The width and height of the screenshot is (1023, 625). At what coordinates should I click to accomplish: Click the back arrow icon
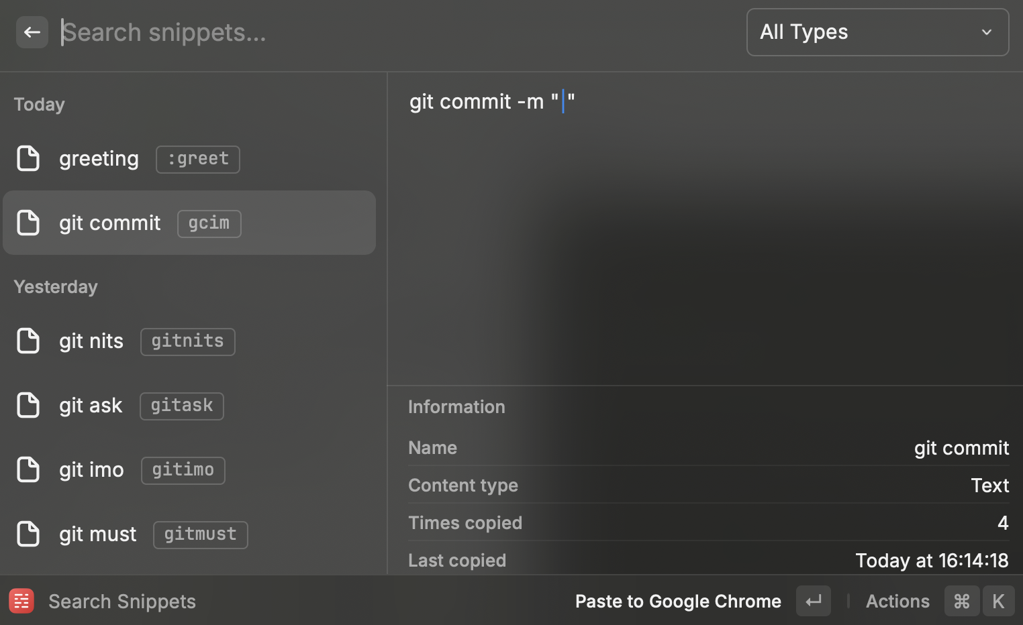pyautogui.click(x=32, y=32)
